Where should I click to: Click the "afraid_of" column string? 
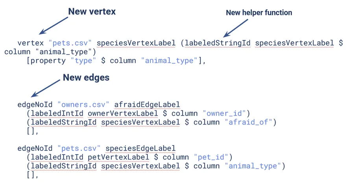[x=248, y=122]
